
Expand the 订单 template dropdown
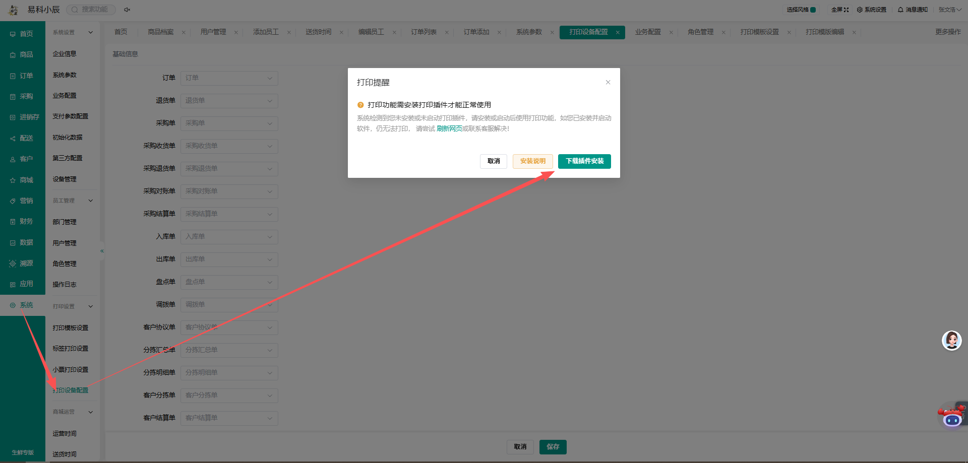[x=229, y=78]
